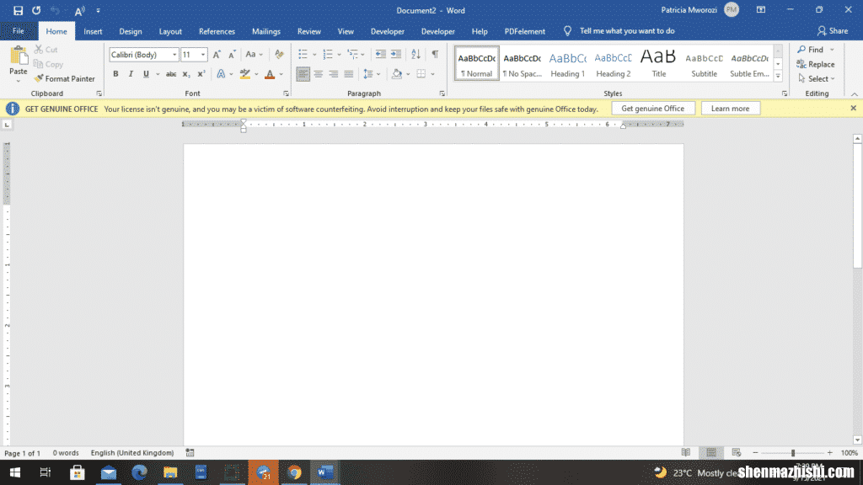Image resolution: width=863 pixels, height=485 pixels.
Task: Open the Calibri (Body) font name dropdown
Action: tap(174, 55)
